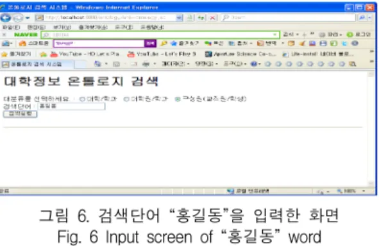
Task: Click the purple Yahoo search field
Action: tap(99, 44)
